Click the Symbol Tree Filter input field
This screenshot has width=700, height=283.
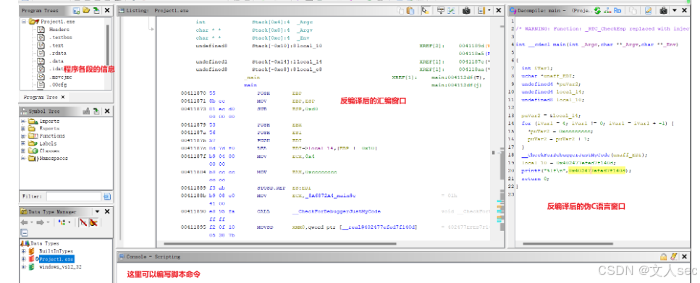(x=74, y=196)
